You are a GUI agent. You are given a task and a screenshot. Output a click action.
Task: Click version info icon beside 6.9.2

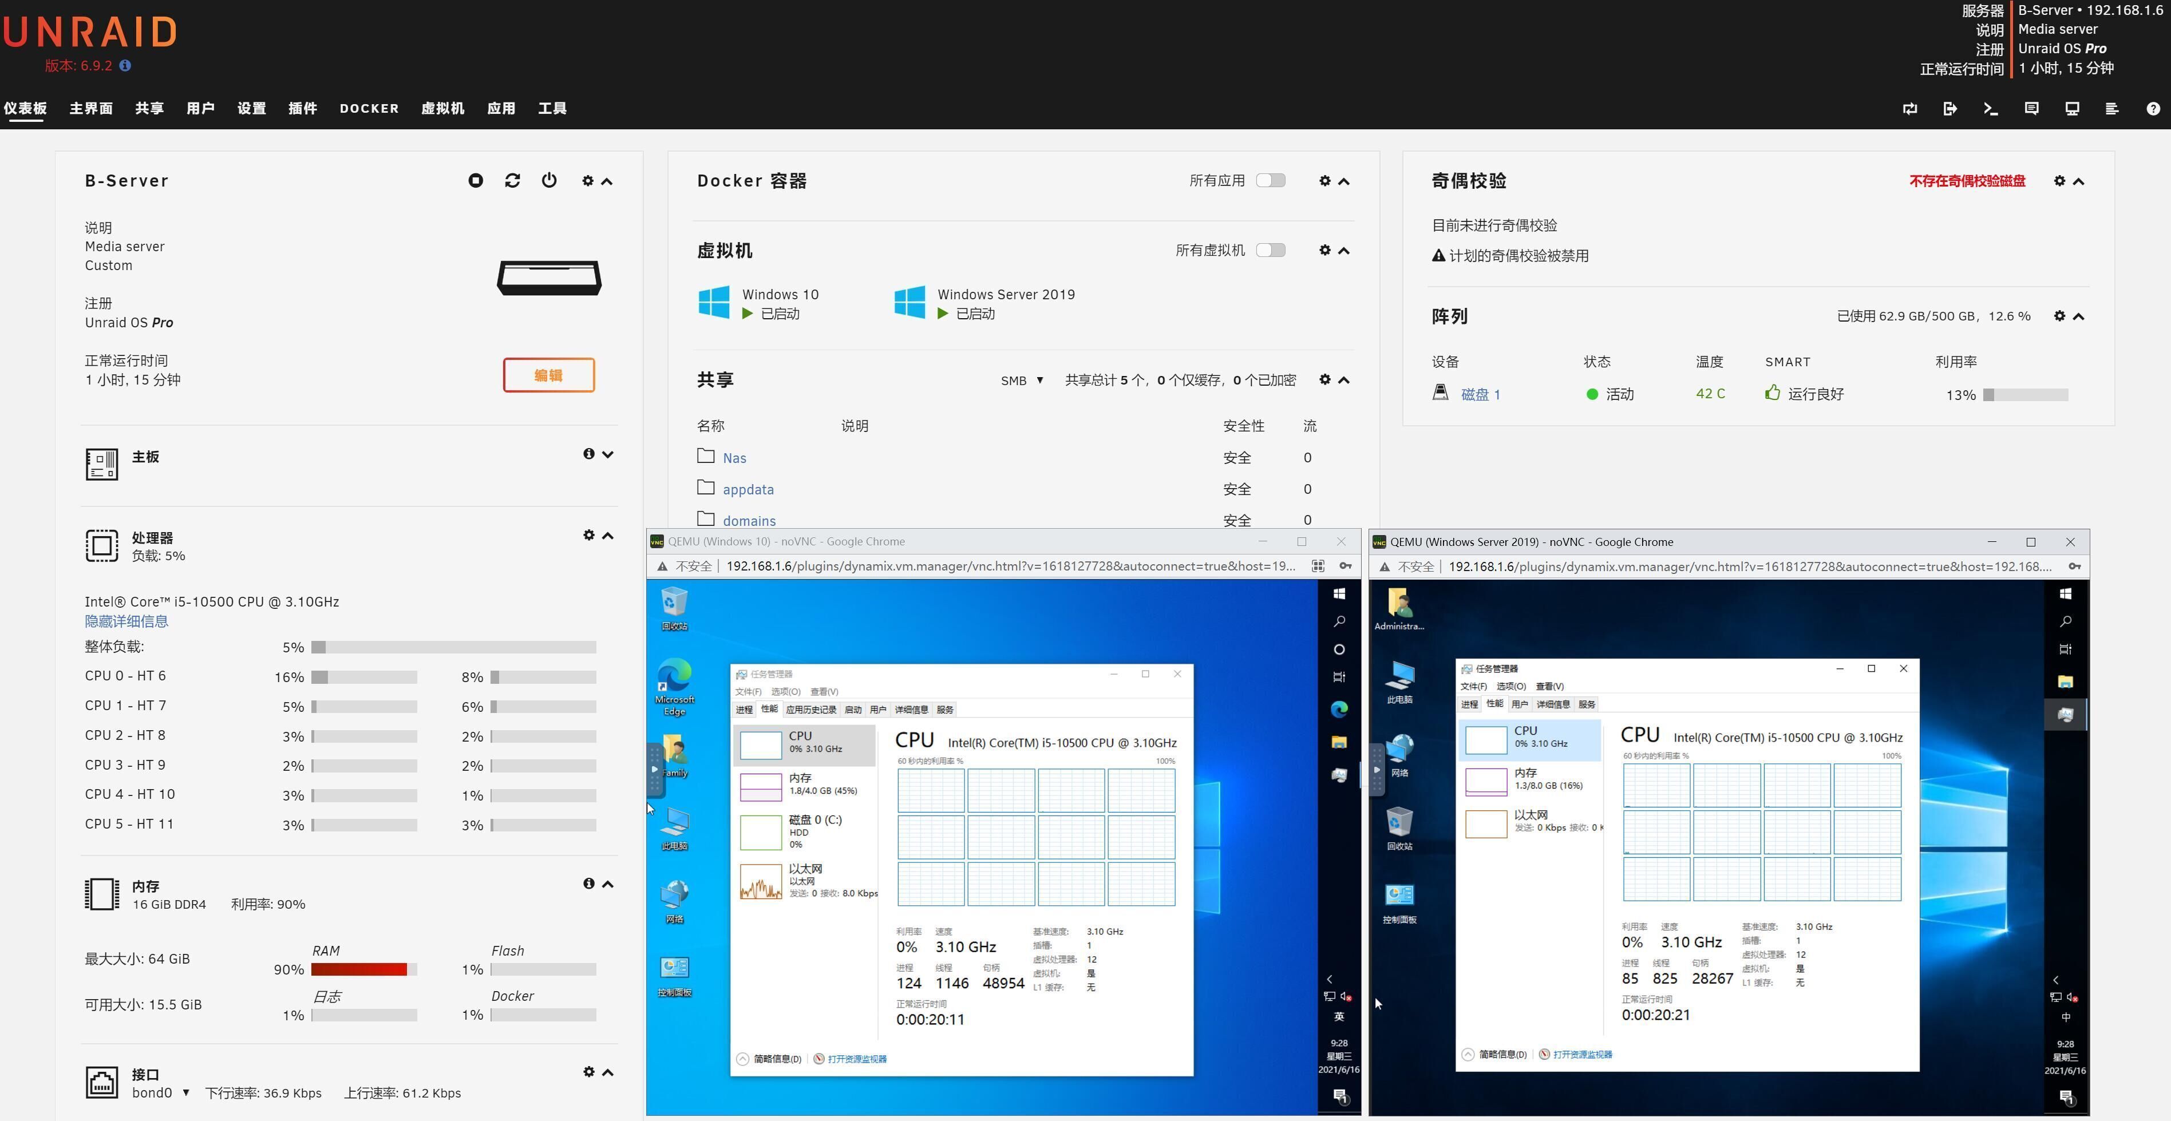[125, 66]
